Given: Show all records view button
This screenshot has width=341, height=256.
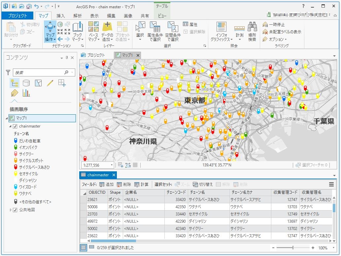Looking at the screenshot, I should point(83,247).
